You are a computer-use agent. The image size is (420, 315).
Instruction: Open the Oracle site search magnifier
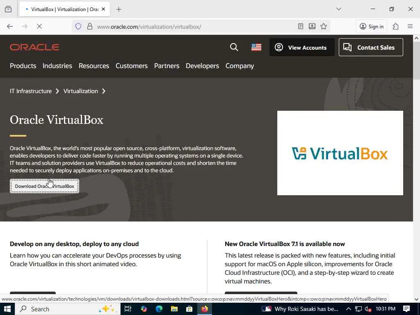pos(234,47)
